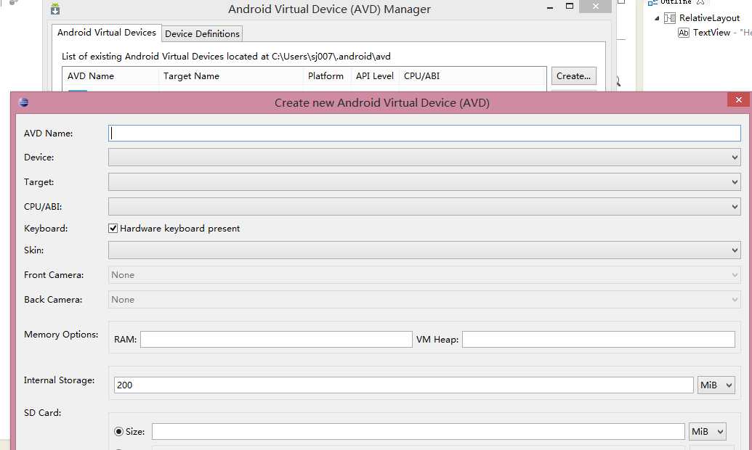This screenshot has width=752, height=450.
Task: Open Internal Storage MiB unit dropdown
Action: point(716,385)
